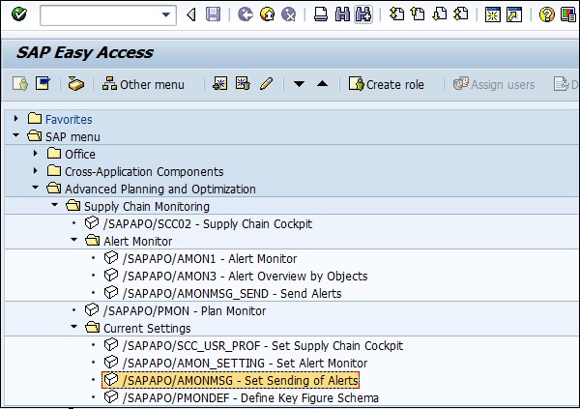Screen dimensions: 580x409
Task: Click the Generate Shortcut icon
Action: (514, 15)
